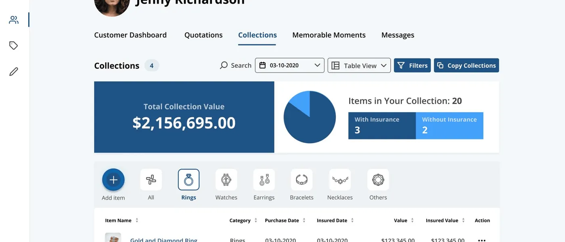Open the pencil edit icon in sidebar
Screen dimensions: 565x242
tap(14, 72)
